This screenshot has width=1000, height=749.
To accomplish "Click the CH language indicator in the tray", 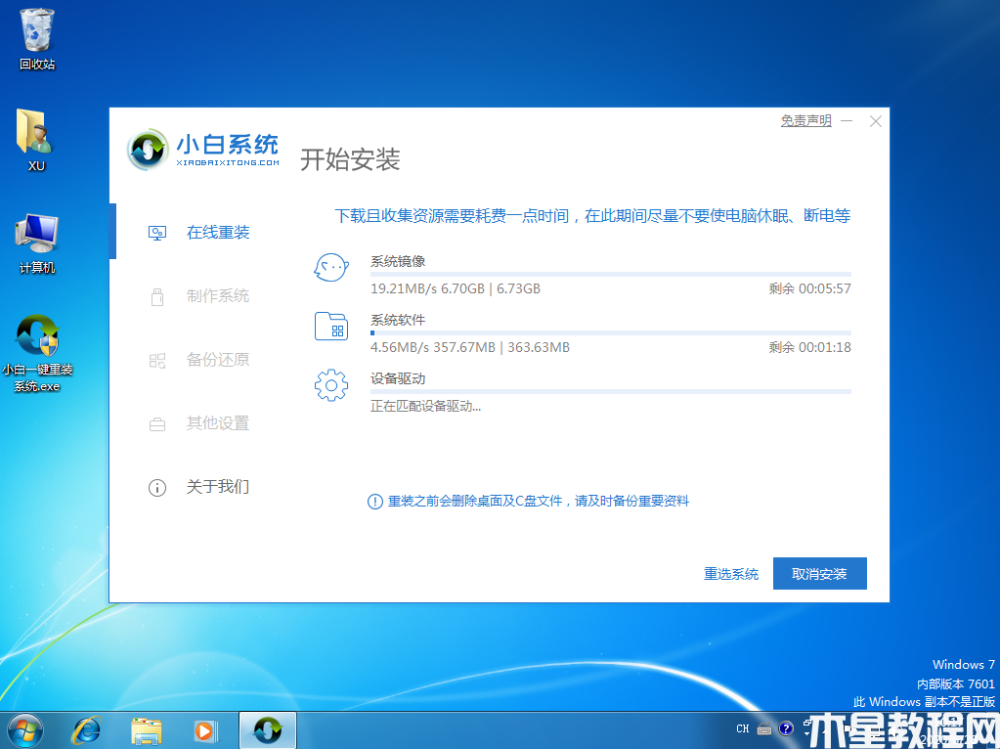I will tap(742, 728).
